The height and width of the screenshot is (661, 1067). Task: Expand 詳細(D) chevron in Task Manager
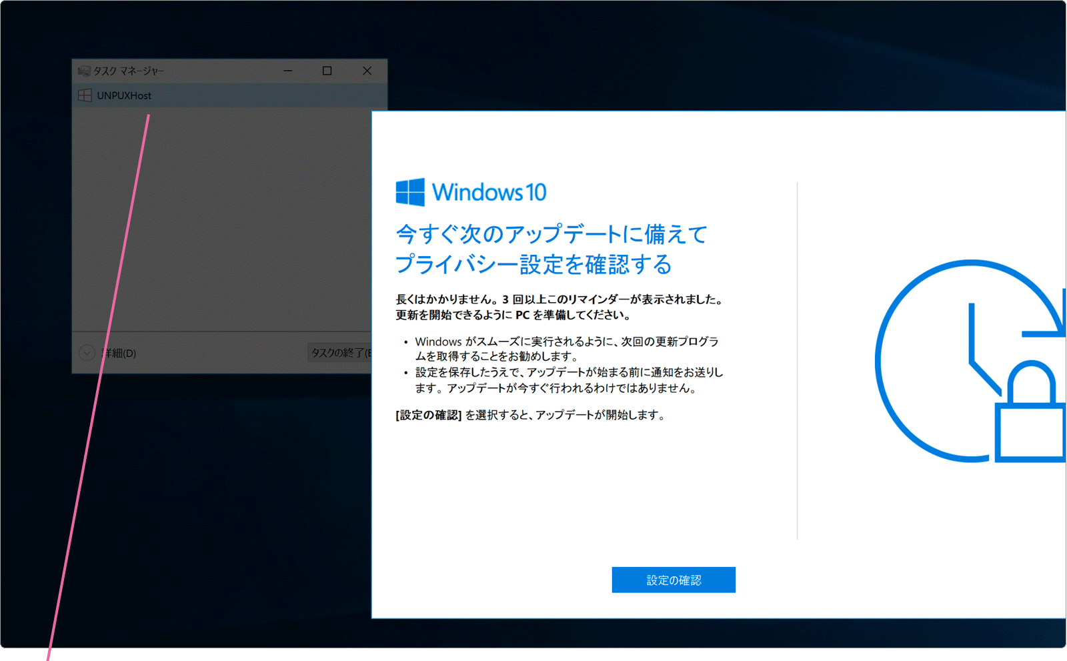click(x=87, y=353)
